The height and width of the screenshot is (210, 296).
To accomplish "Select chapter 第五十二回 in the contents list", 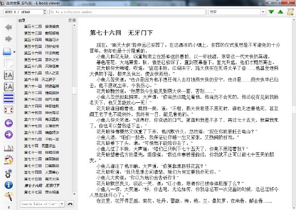I will (x=41, y=27).
